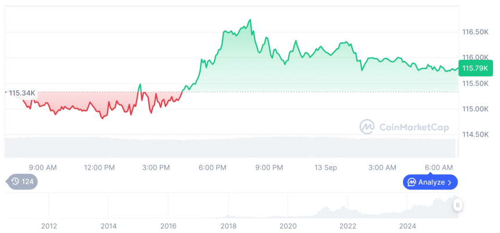Click the CoinMarketCap watermark logo icon
The image size is (500, 233).
pyautogui.click(x=367, y=127)
